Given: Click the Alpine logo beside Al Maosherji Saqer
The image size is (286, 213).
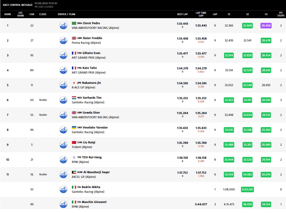Looking at the screenshot, I should click(x=63, y=175).
